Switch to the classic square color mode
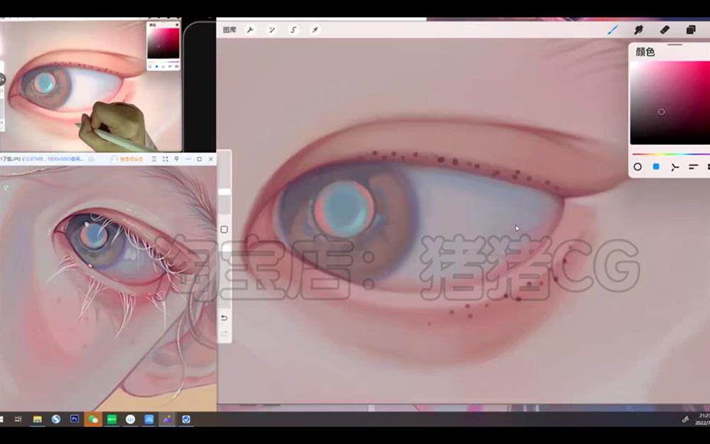 655,167
